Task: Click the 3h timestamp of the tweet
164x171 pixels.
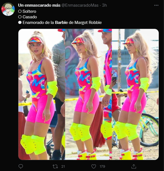Action: 104,5
